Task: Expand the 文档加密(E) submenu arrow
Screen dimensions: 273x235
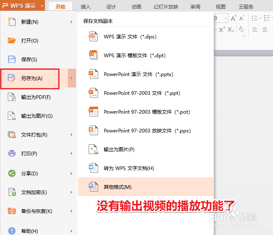Action: coord(72,192)
